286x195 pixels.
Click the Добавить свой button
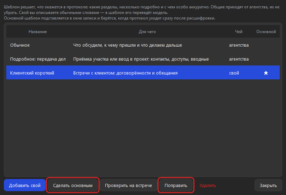[25, 185]
